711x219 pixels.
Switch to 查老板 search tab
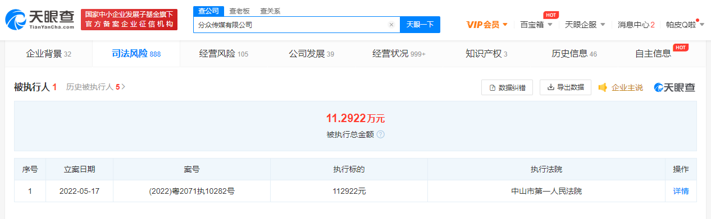click(239, 11)
